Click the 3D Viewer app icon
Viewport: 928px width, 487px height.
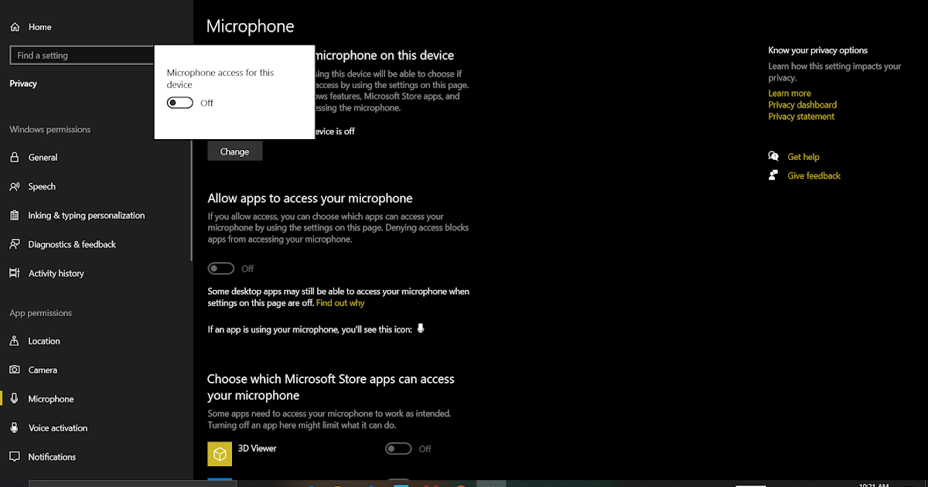(220, 454)
